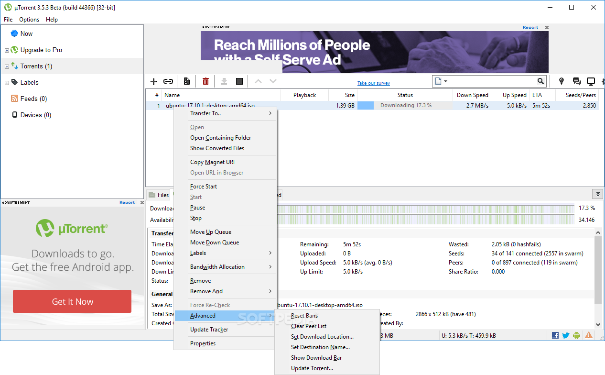Viewport: 605px width, 375px height.
Task: Move torrent down queue arrow icon
Action: (x=273, y=81)
